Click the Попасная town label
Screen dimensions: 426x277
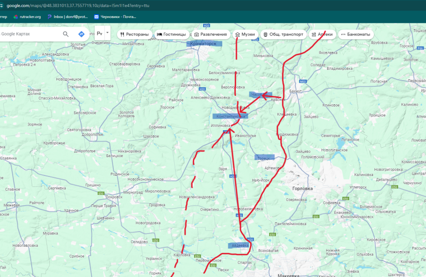tap(379, 82)
